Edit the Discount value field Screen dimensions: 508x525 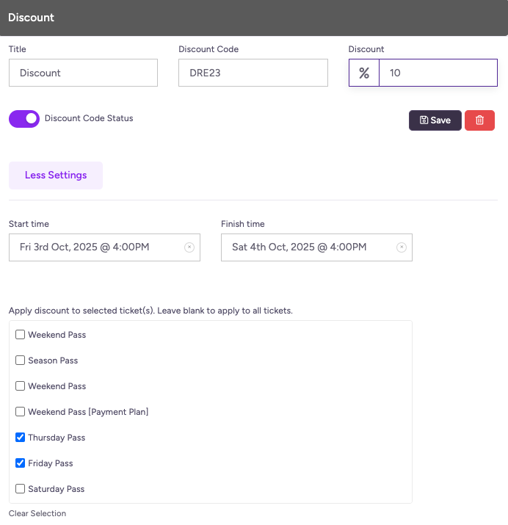point(438,73)
